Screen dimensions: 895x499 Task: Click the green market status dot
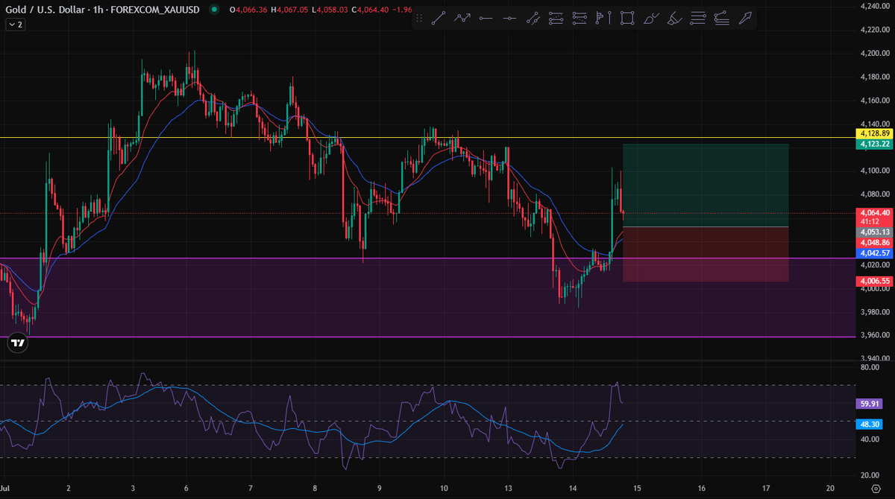coord(215,10)
